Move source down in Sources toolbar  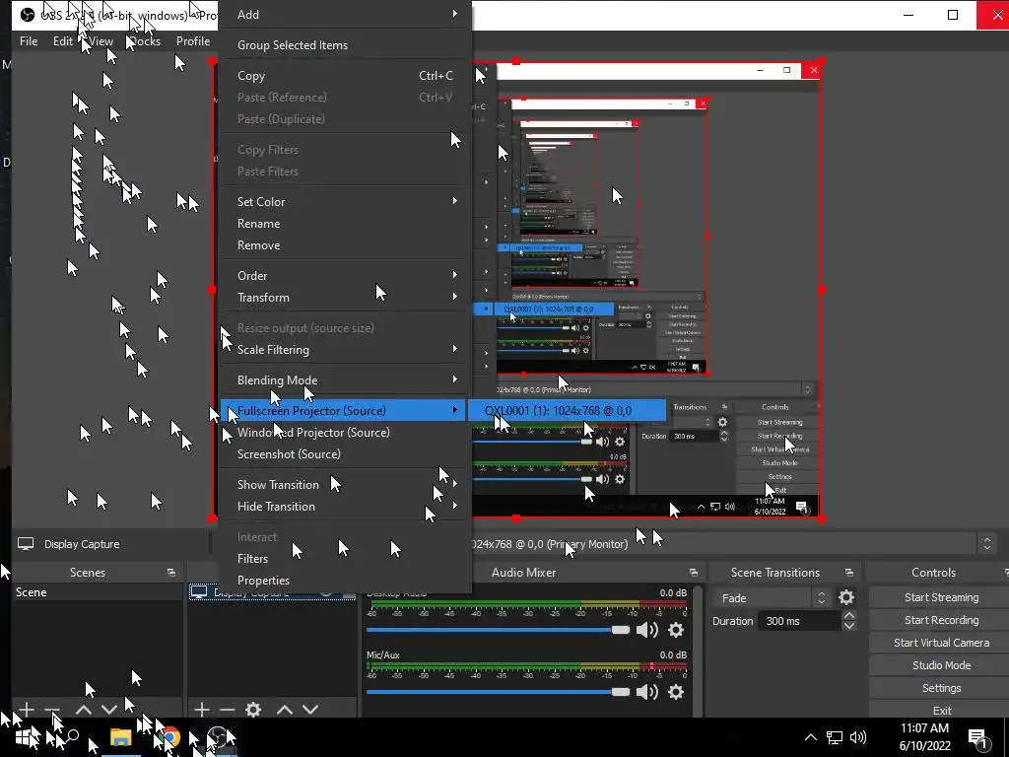click(x=310, y=710)
